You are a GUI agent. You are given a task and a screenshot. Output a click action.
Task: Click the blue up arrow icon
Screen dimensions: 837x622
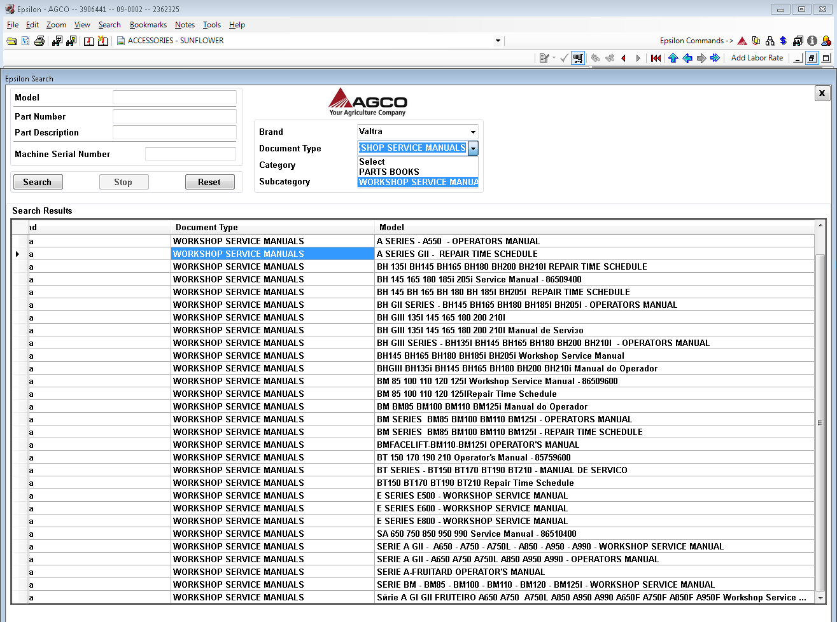click(673, 58)
